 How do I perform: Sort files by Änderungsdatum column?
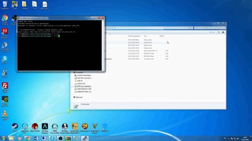click(134, 36)
